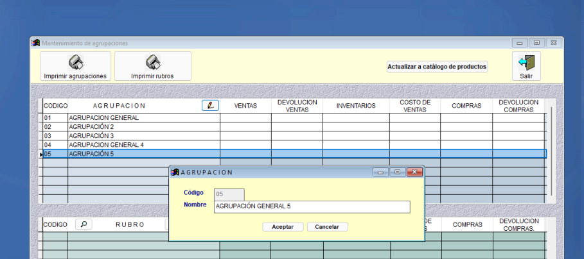Click the Nombre field containing AGRUPACIÓN GENERAL 5
Screen dimensions: 584x259
click(x=312, y=207)
